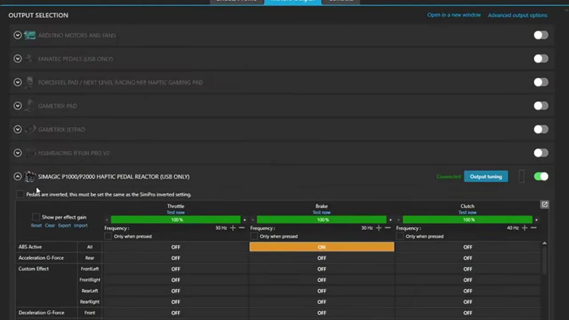Disable the Simagic P1000/P2000 output toggle

(x=541, y=176)
